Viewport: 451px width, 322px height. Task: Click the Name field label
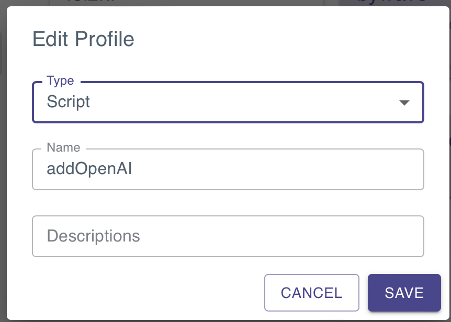(63, 147)
